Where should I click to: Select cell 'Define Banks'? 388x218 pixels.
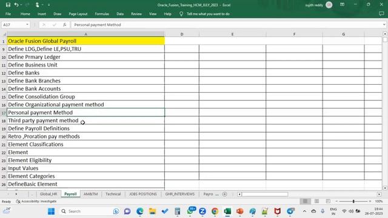pos(85,73)
